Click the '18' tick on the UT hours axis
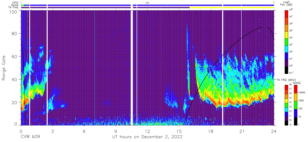This screenshot has width=308, height=142. pyautogui.click(x=210, y=131)
